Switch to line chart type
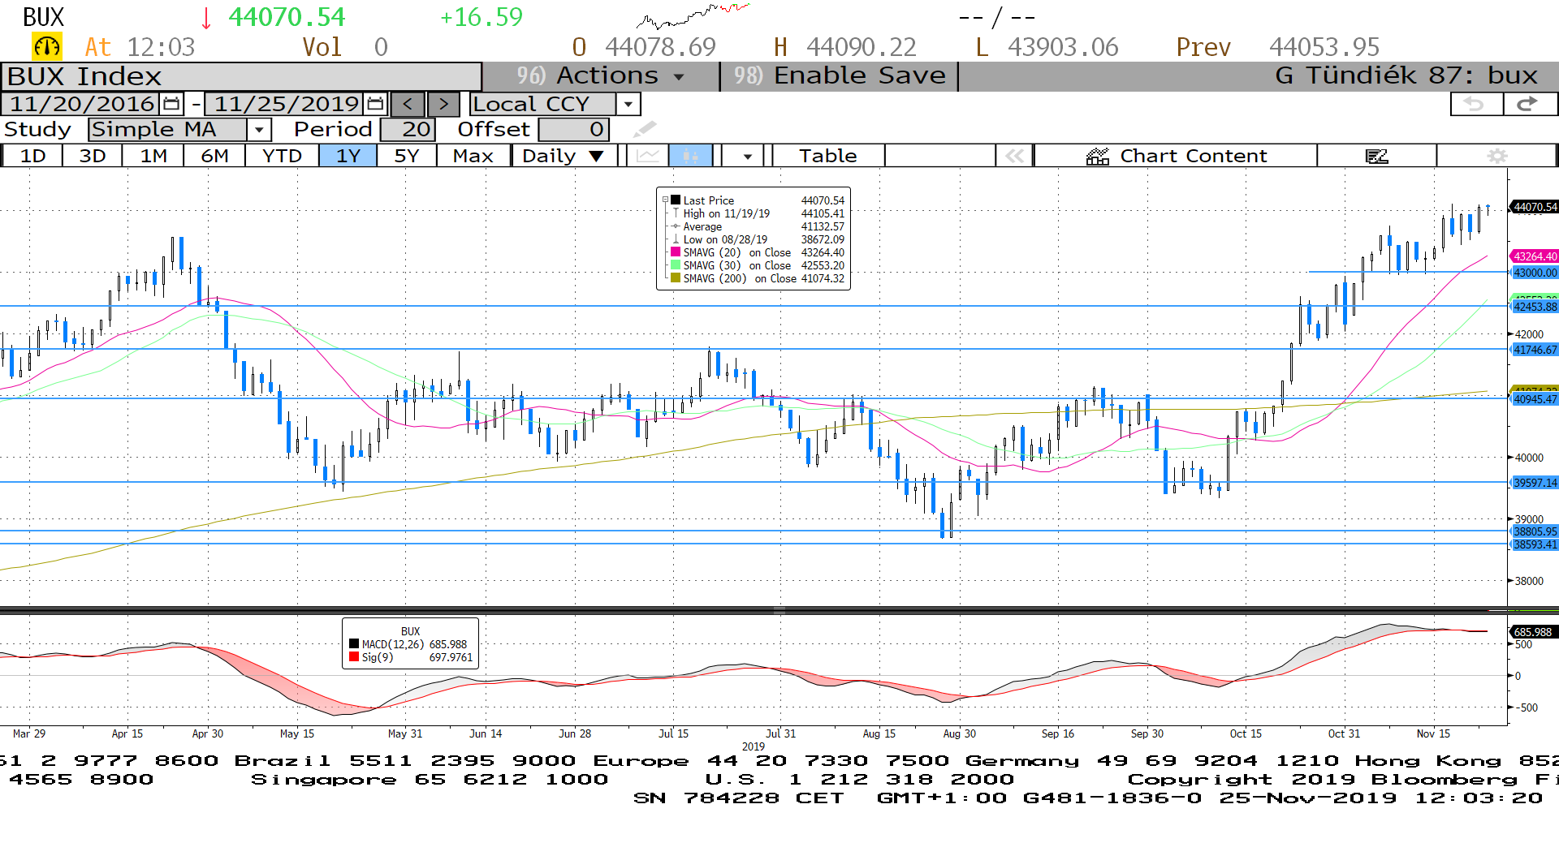The height and width of the screenshot is (843, 1559). [648, 156]
